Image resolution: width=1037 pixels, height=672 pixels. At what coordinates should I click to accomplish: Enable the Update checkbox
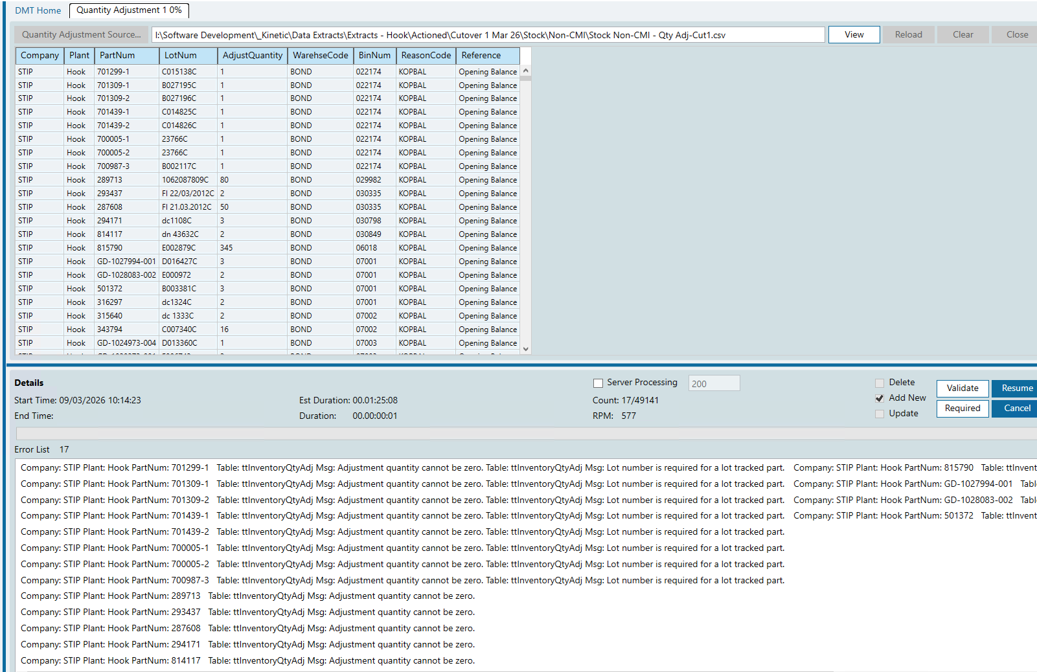coord(880,414)
